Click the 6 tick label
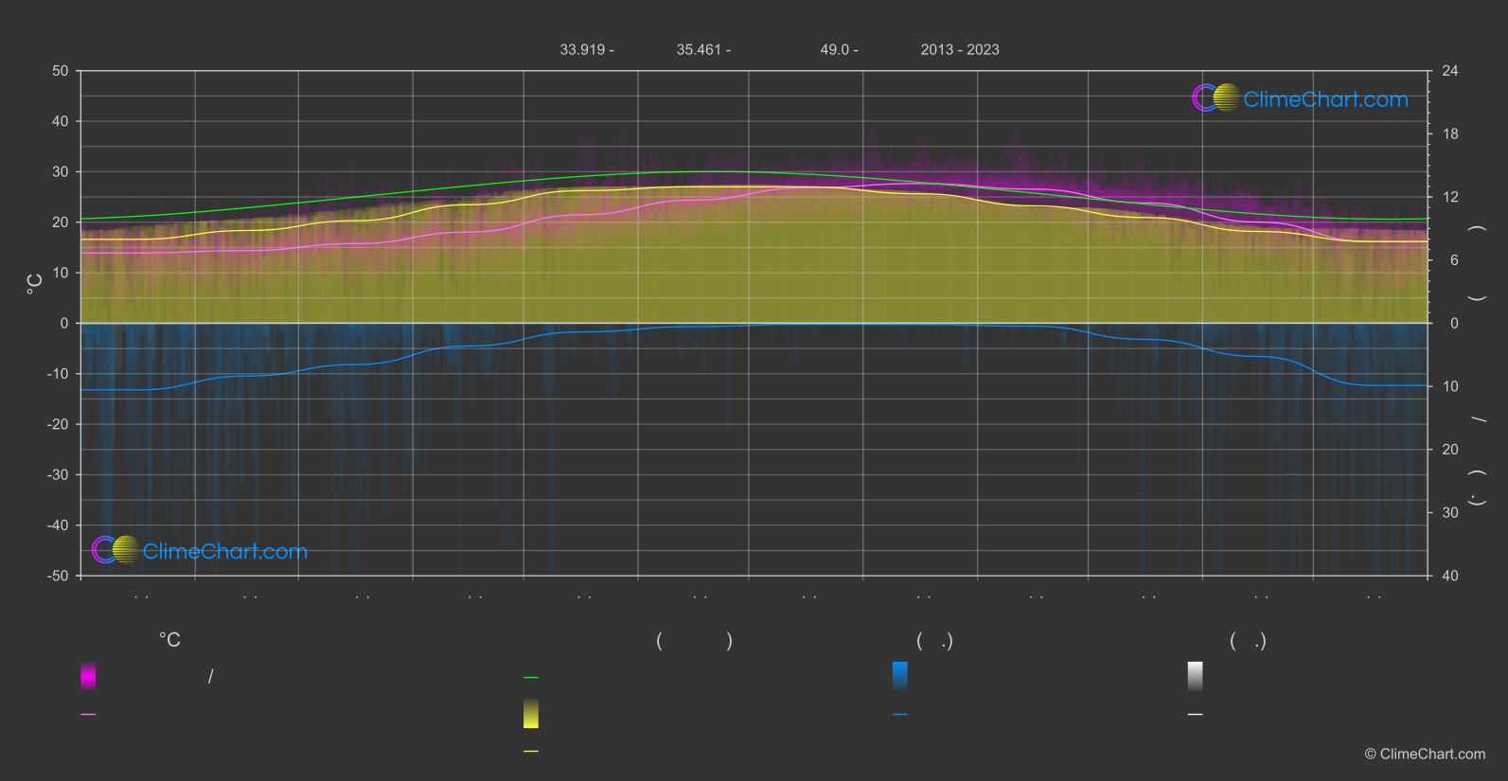This screenshot has height=781, width=1508. pos(1454,260)
